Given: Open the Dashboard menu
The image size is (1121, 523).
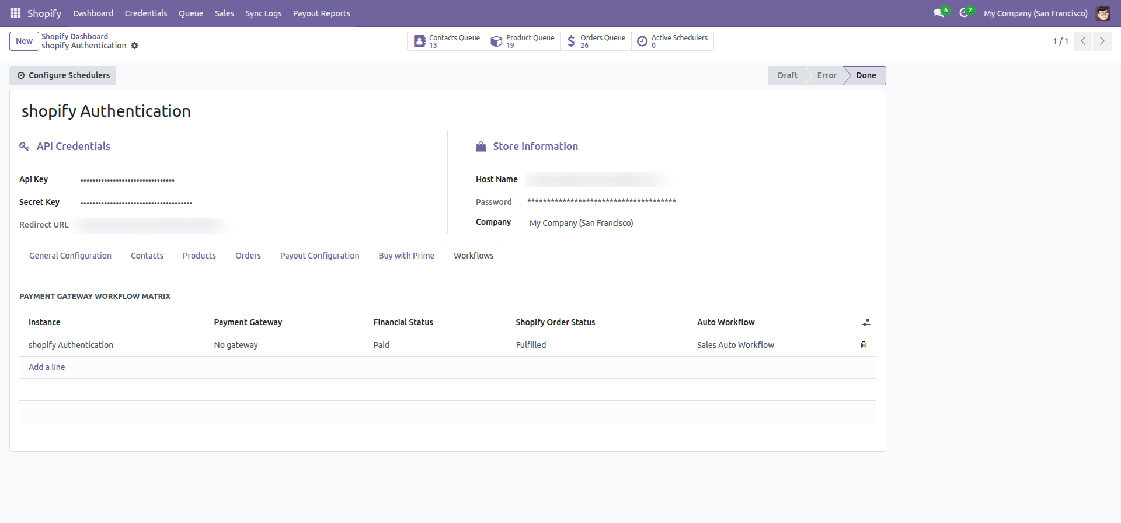Looking at the screenshot, I should coord(93,13).
